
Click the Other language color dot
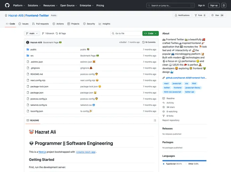[x=186, y=164]
